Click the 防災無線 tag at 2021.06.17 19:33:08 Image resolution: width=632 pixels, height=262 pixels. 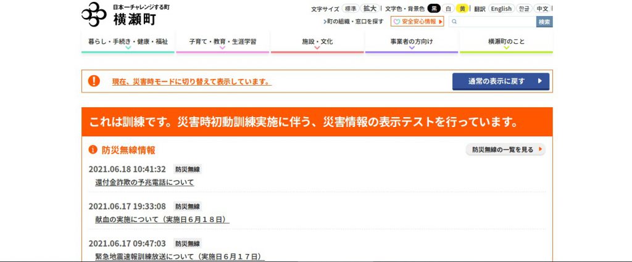point(188,207)
